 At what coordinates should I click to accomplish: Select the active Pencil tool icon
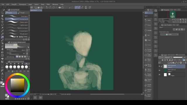point(2,37)
